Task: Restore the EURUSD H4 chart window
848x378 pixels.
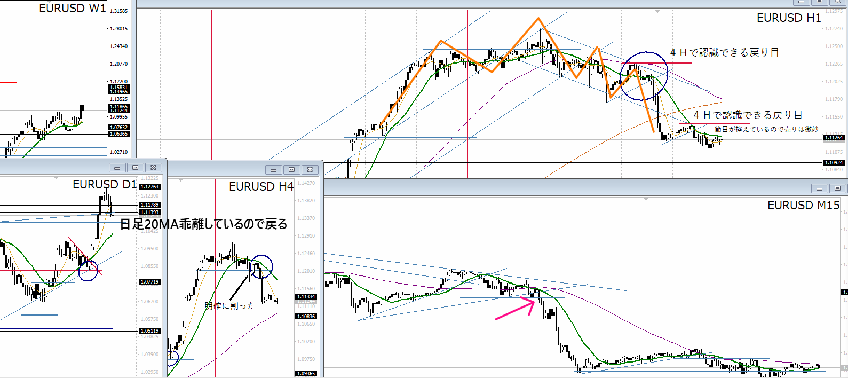Action: (x=292, y=170)
